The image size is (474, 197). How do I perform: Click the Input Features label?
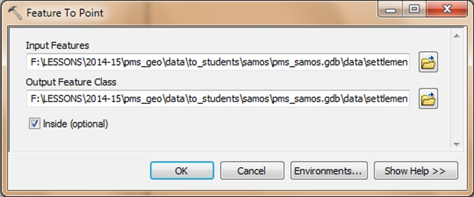tap(57, 45)
